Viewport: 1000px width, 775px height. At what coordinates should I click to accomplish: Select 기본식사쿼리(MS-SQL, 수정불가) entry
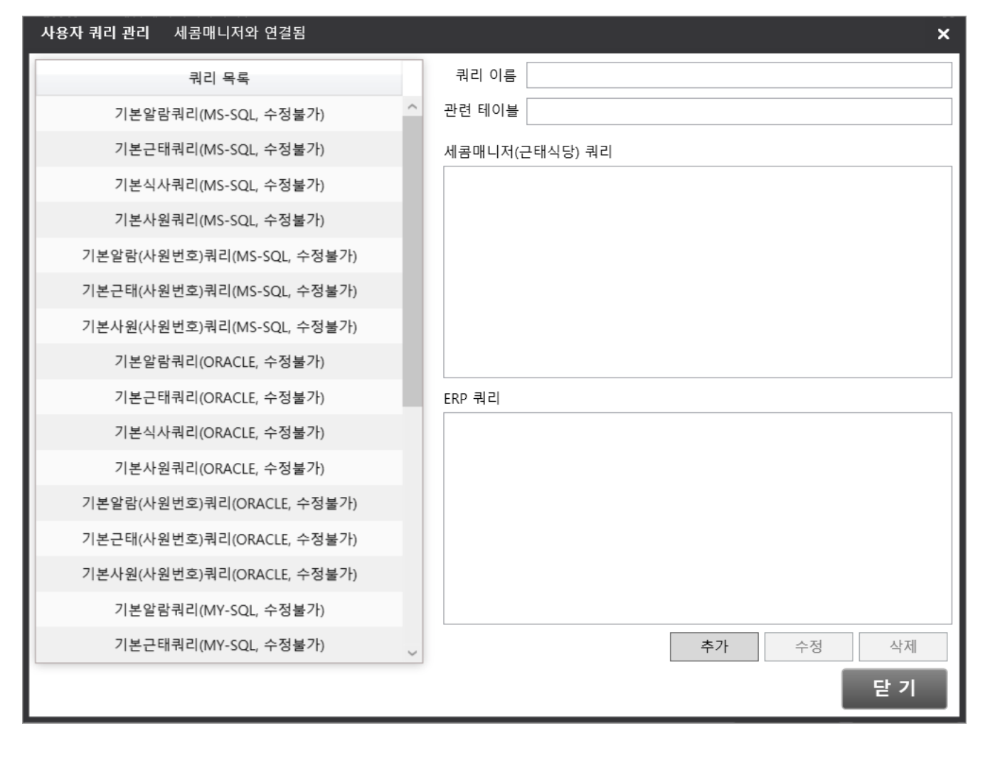219,185
